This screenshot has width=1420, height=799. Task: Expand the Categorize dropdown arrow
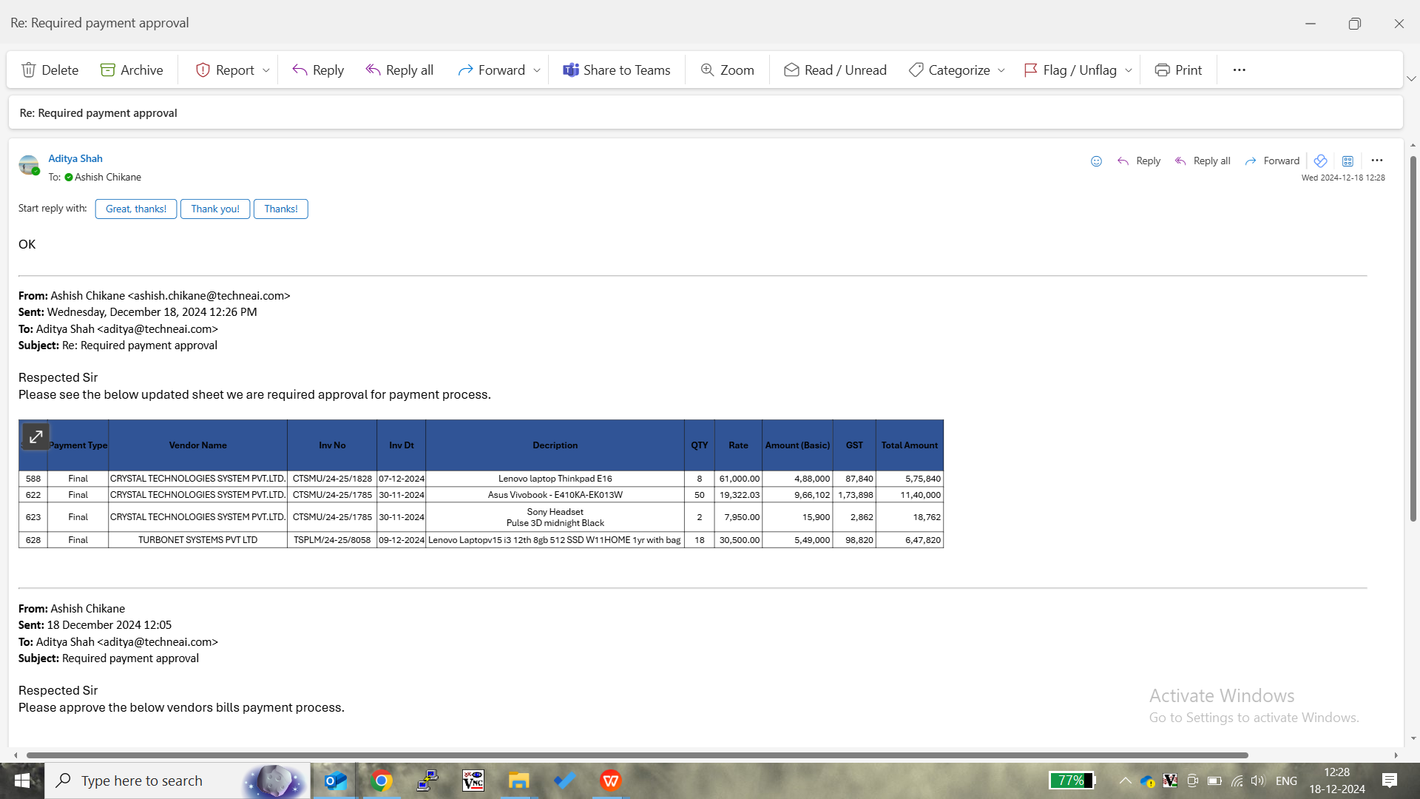[1001, 70]
